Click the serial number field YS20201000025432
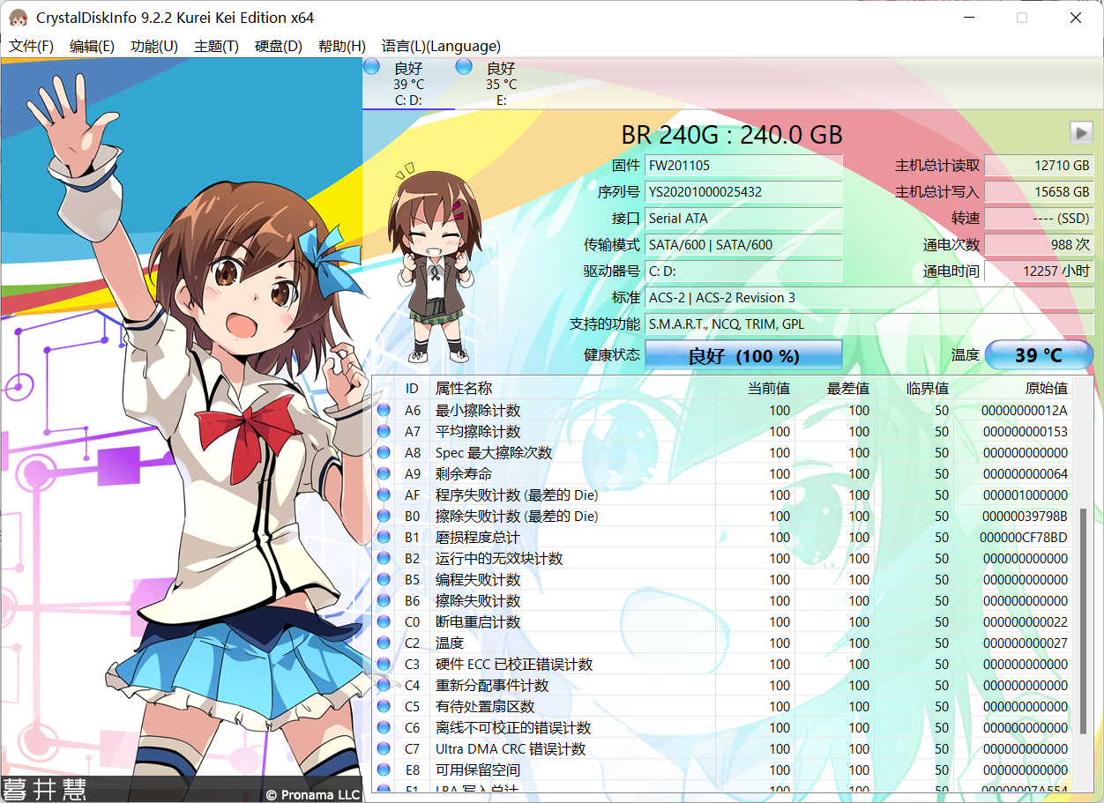 [x=743, y=191]
